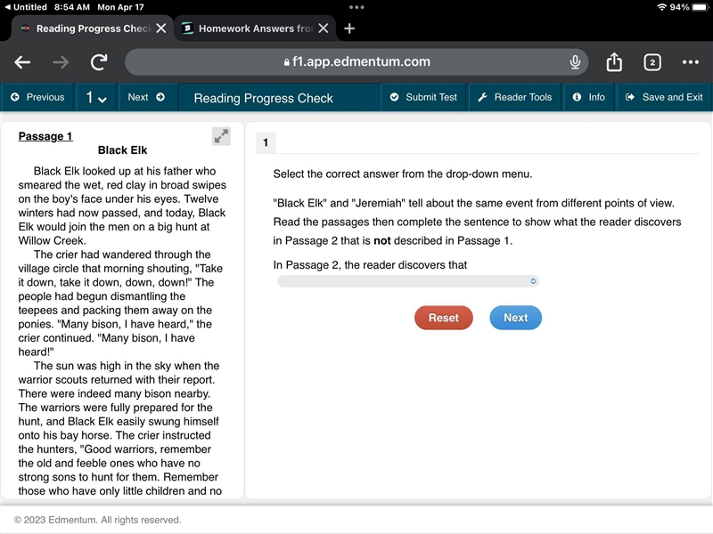Screen dimensions: 713x534
Task: Click the Passage 1 heading
Action: [x=45, y=136]
